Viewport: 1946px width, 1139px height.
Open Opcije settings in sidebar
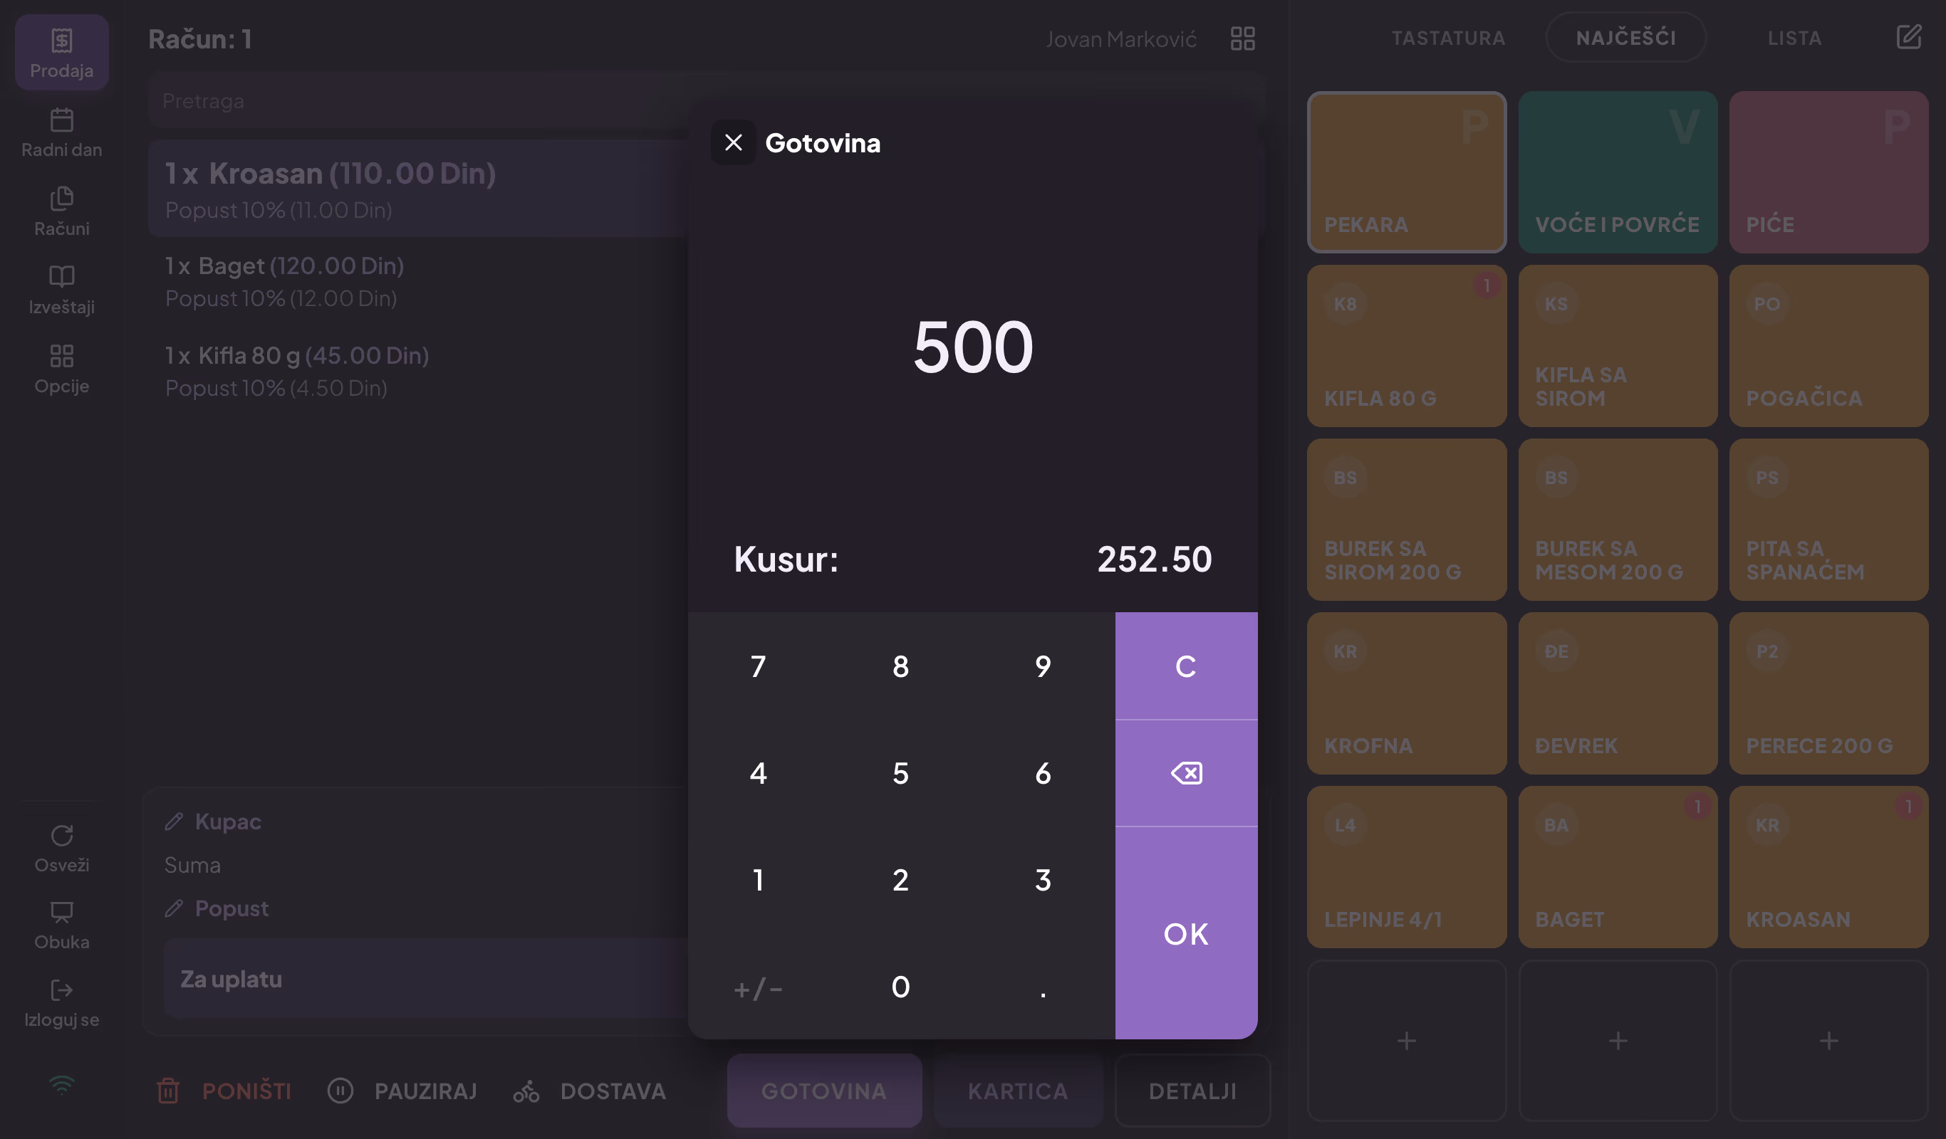pos(61,369)
